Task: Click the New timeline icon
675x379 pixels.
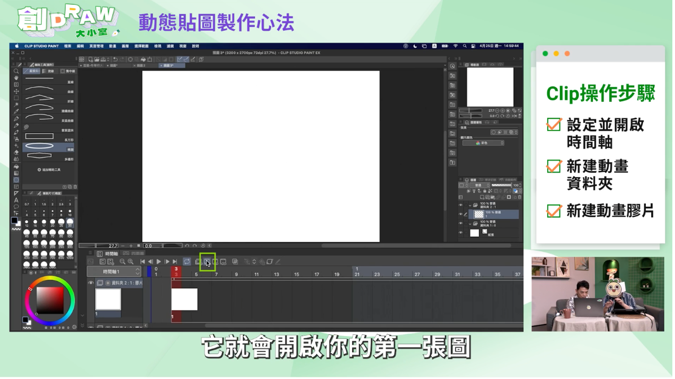Action: [111, 261]
